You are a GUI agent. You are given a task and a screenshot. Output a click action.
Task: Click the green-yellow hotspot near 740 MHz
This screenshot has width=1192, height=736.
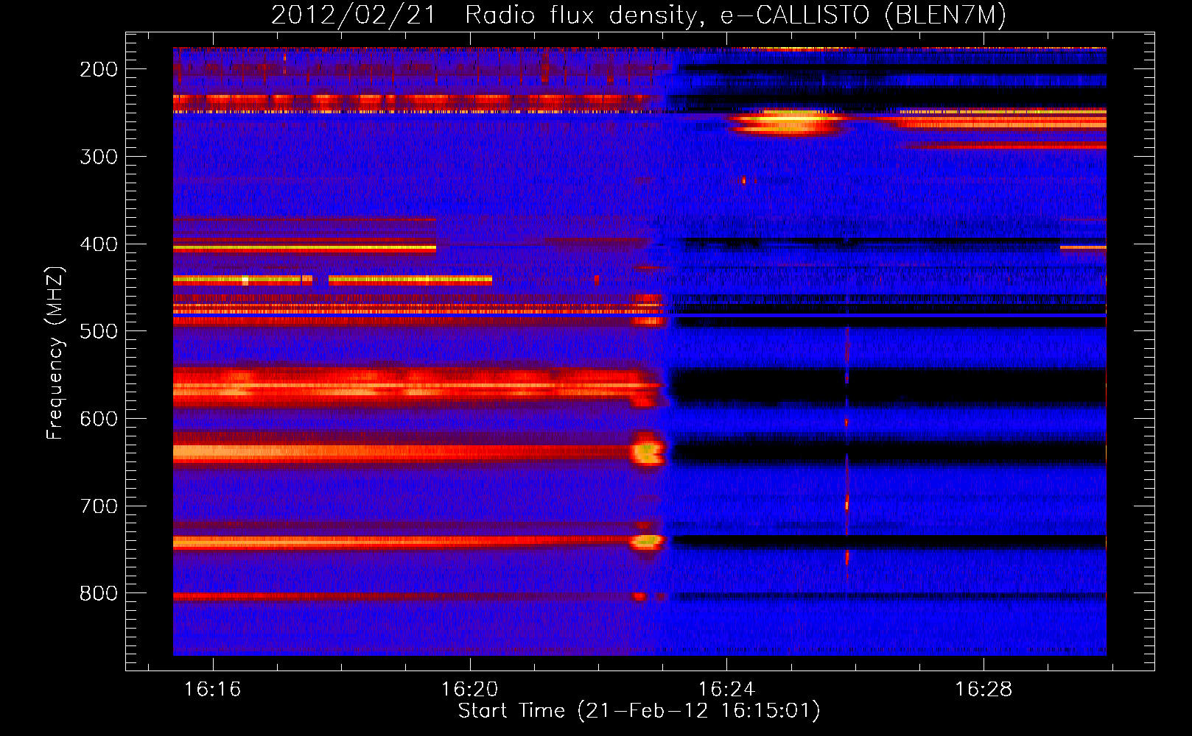point(648,542)
